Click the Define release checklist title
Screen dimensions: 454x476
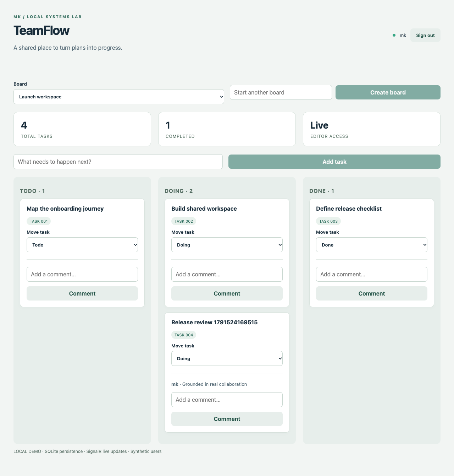(349, 209)
